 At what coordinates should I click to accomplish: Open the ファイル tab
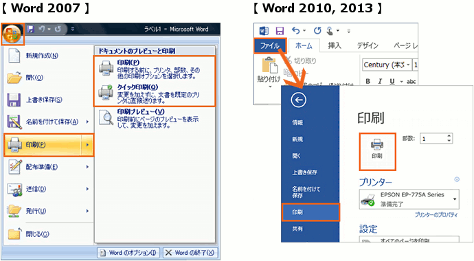[270, 45]
